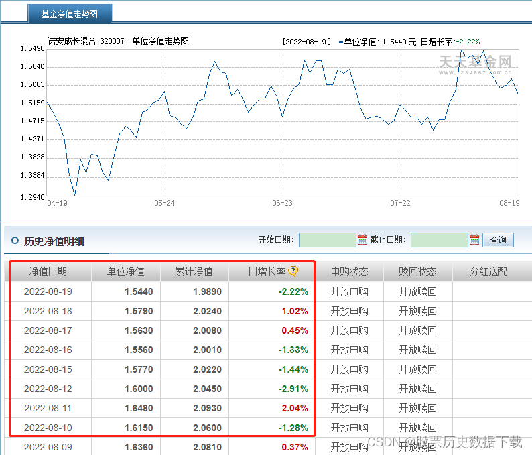Image resolution: width=532 pixels, height=455 pixels.
Task: Open the start date calendar icon
Action: pyautogui.click(x=362, y=239)
